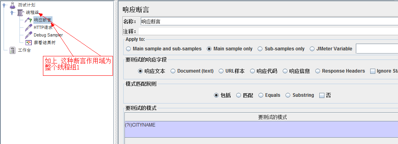
Task: Select the (?i)CITYNAME pattern row
Action: click(262, 129)
